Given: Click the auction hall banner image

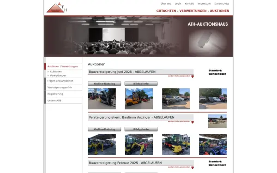Looking at the screenshot, I should pos(138,36).
